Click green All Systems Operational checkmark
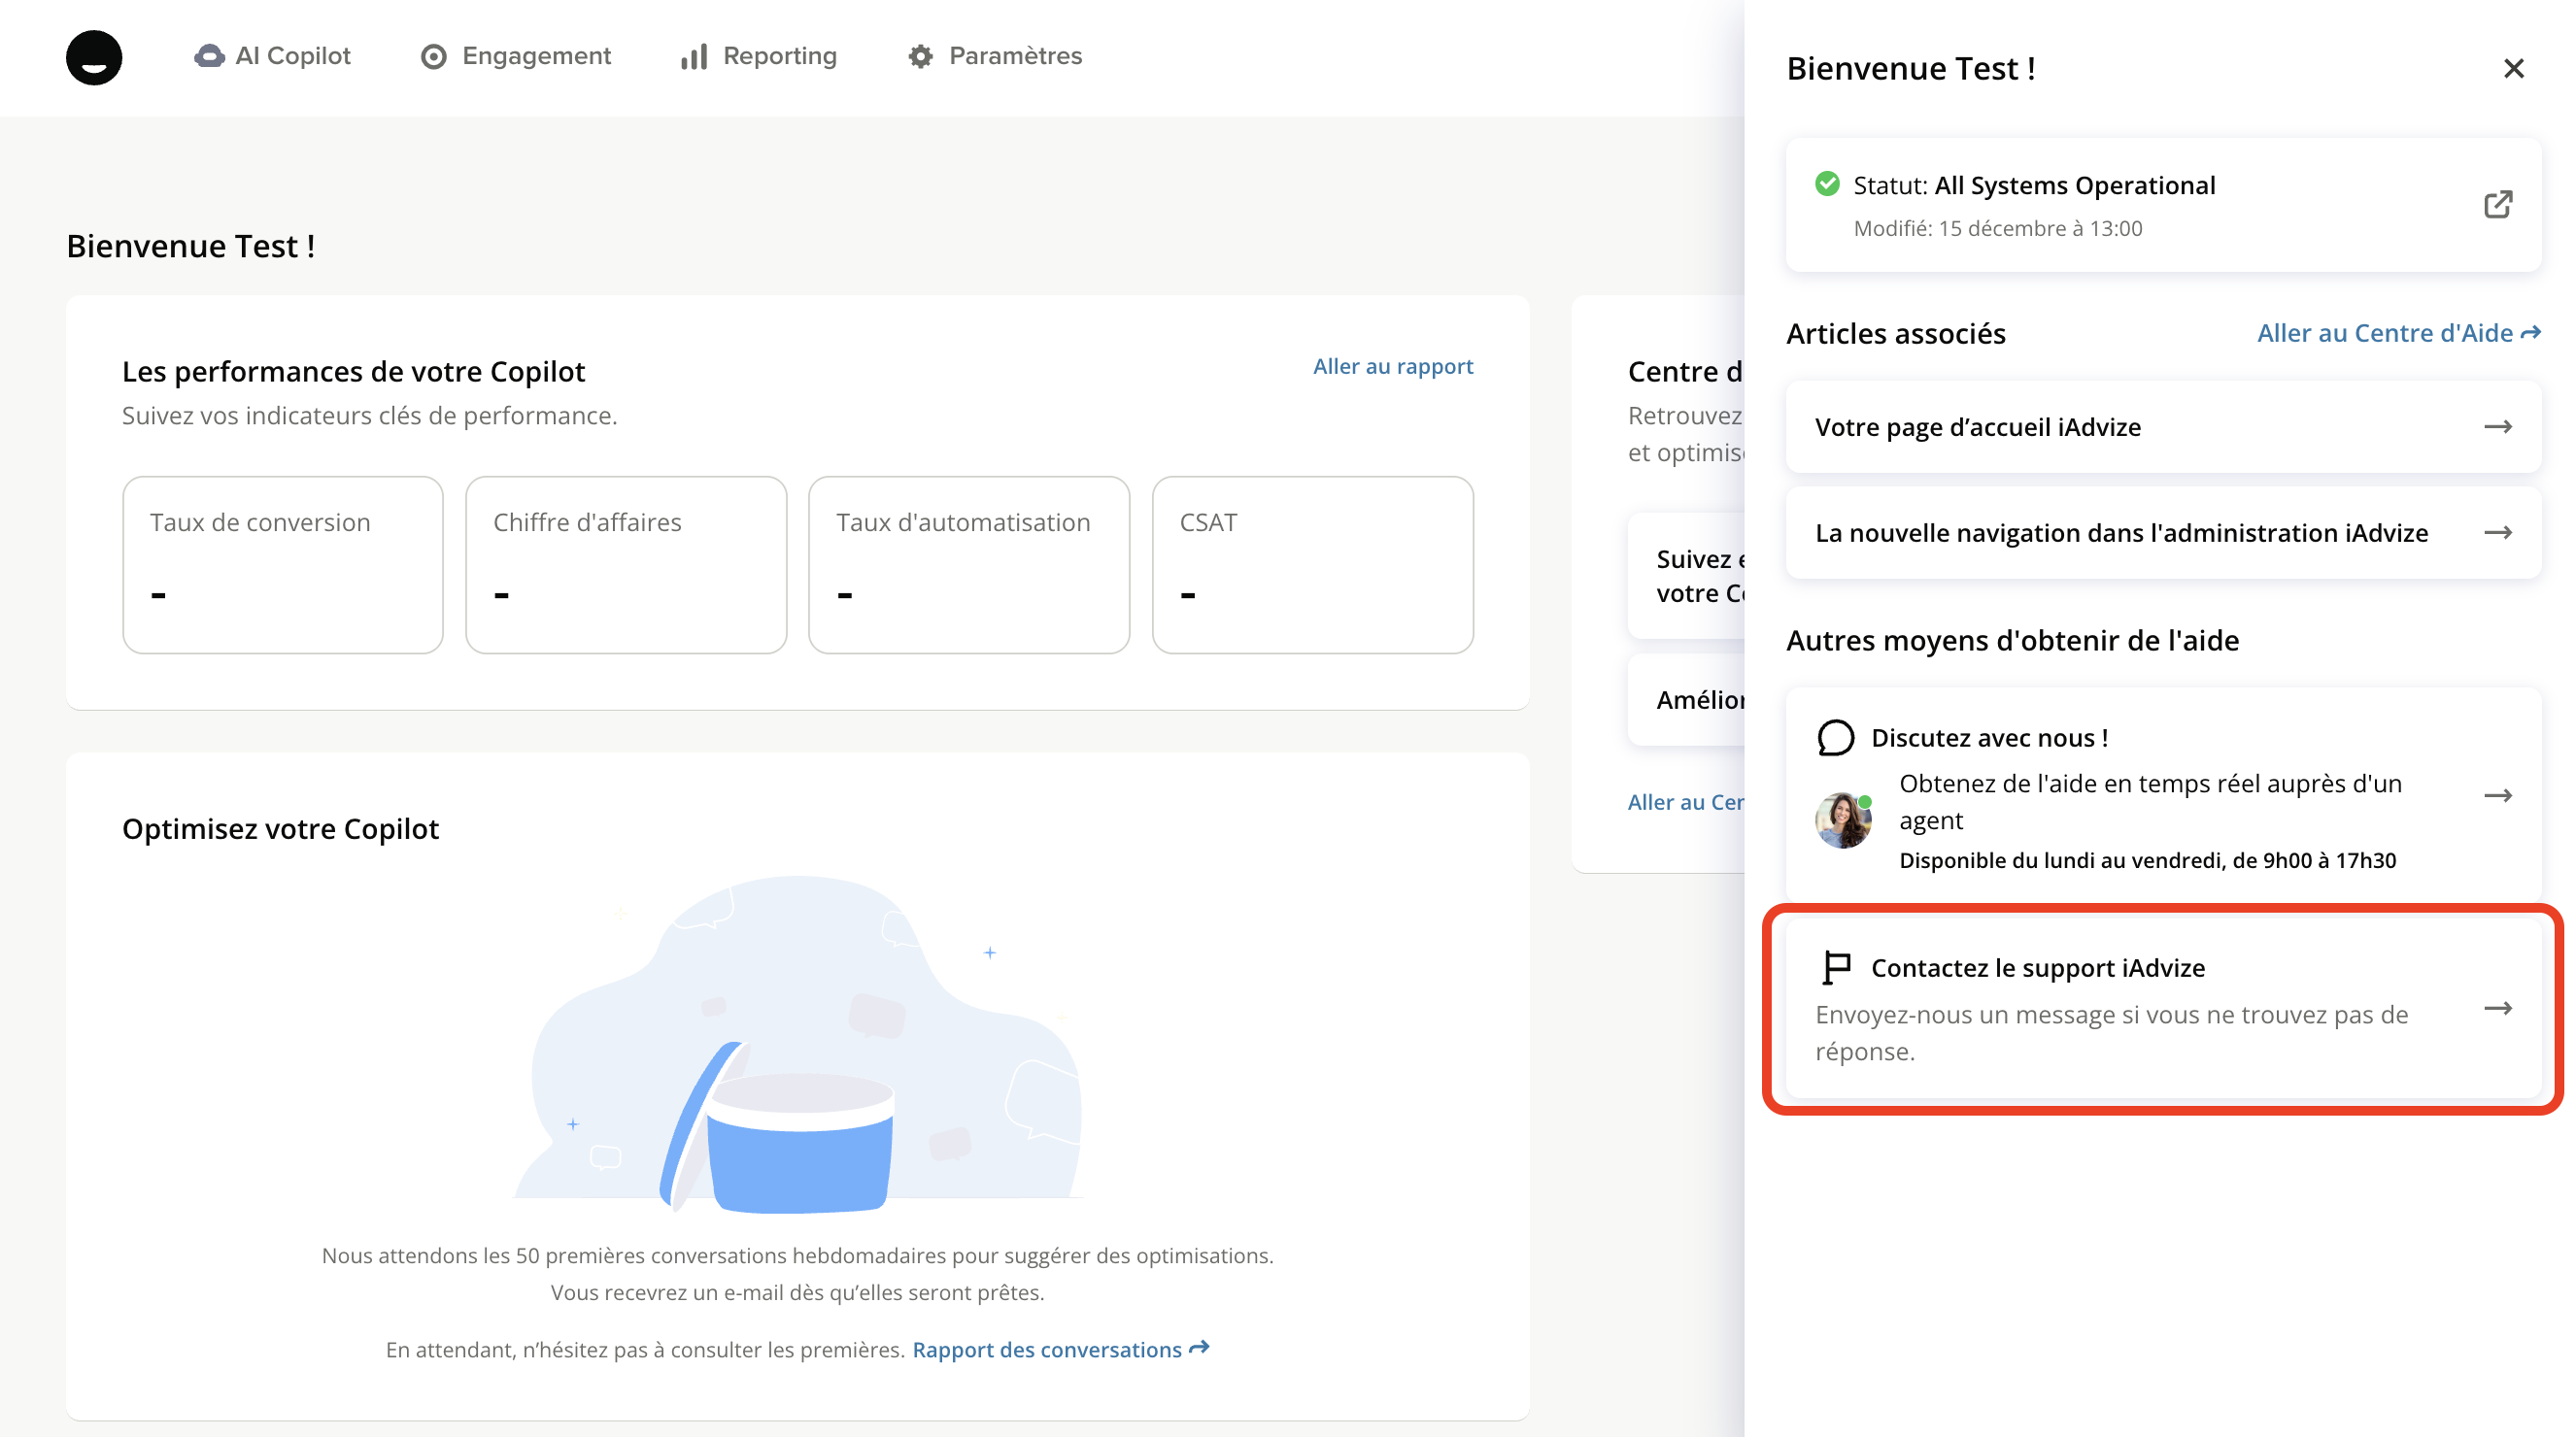Viewport: 2576px width, 1437px height. coord(1827,184)
